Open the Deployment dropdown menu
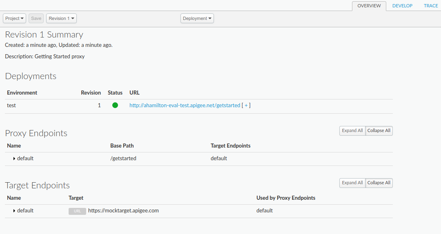 tap(197, 18)
